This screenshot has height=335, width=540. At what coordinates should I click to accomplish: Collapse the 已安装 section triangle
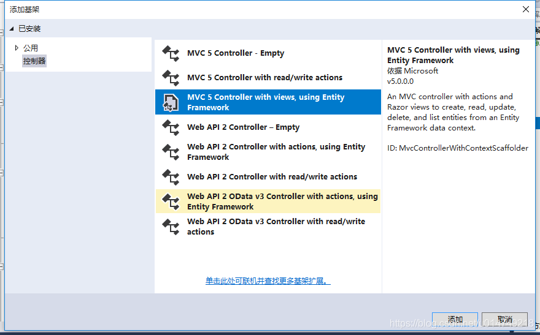(12, 29)
